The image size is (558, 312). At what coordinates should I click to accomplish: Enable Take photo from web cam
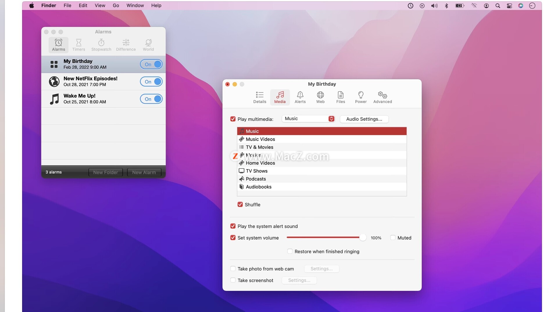[x=233, y=269]
